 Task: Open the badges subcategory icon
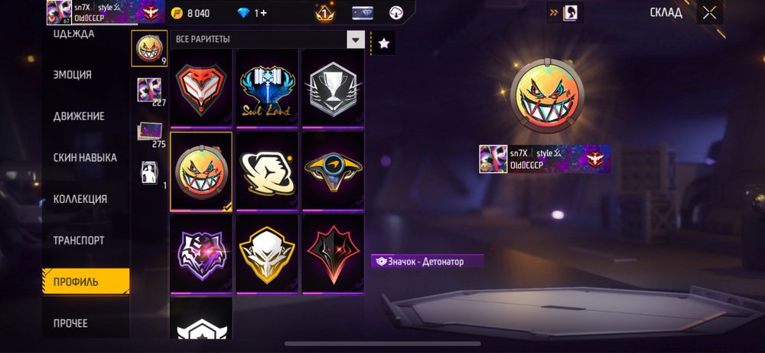coord(149,48)
